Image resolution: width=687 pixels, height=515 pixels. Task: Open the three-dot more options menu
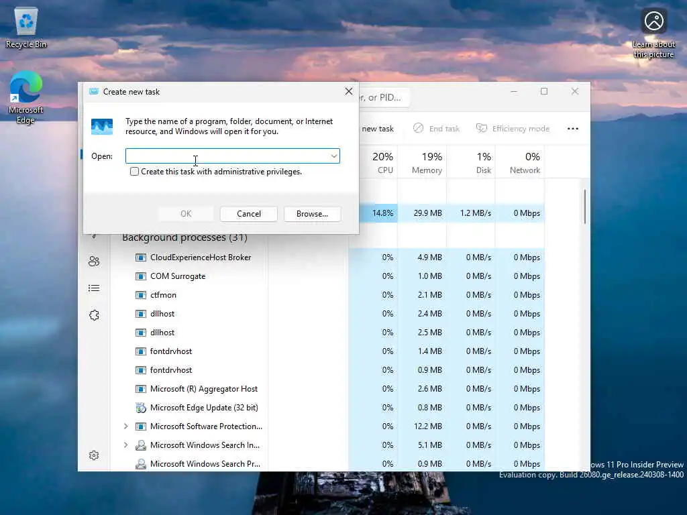(573, 128)
